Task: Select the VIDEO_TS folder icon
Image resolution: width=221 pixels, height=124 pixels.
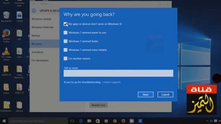Action: click(x=19, y=89)
